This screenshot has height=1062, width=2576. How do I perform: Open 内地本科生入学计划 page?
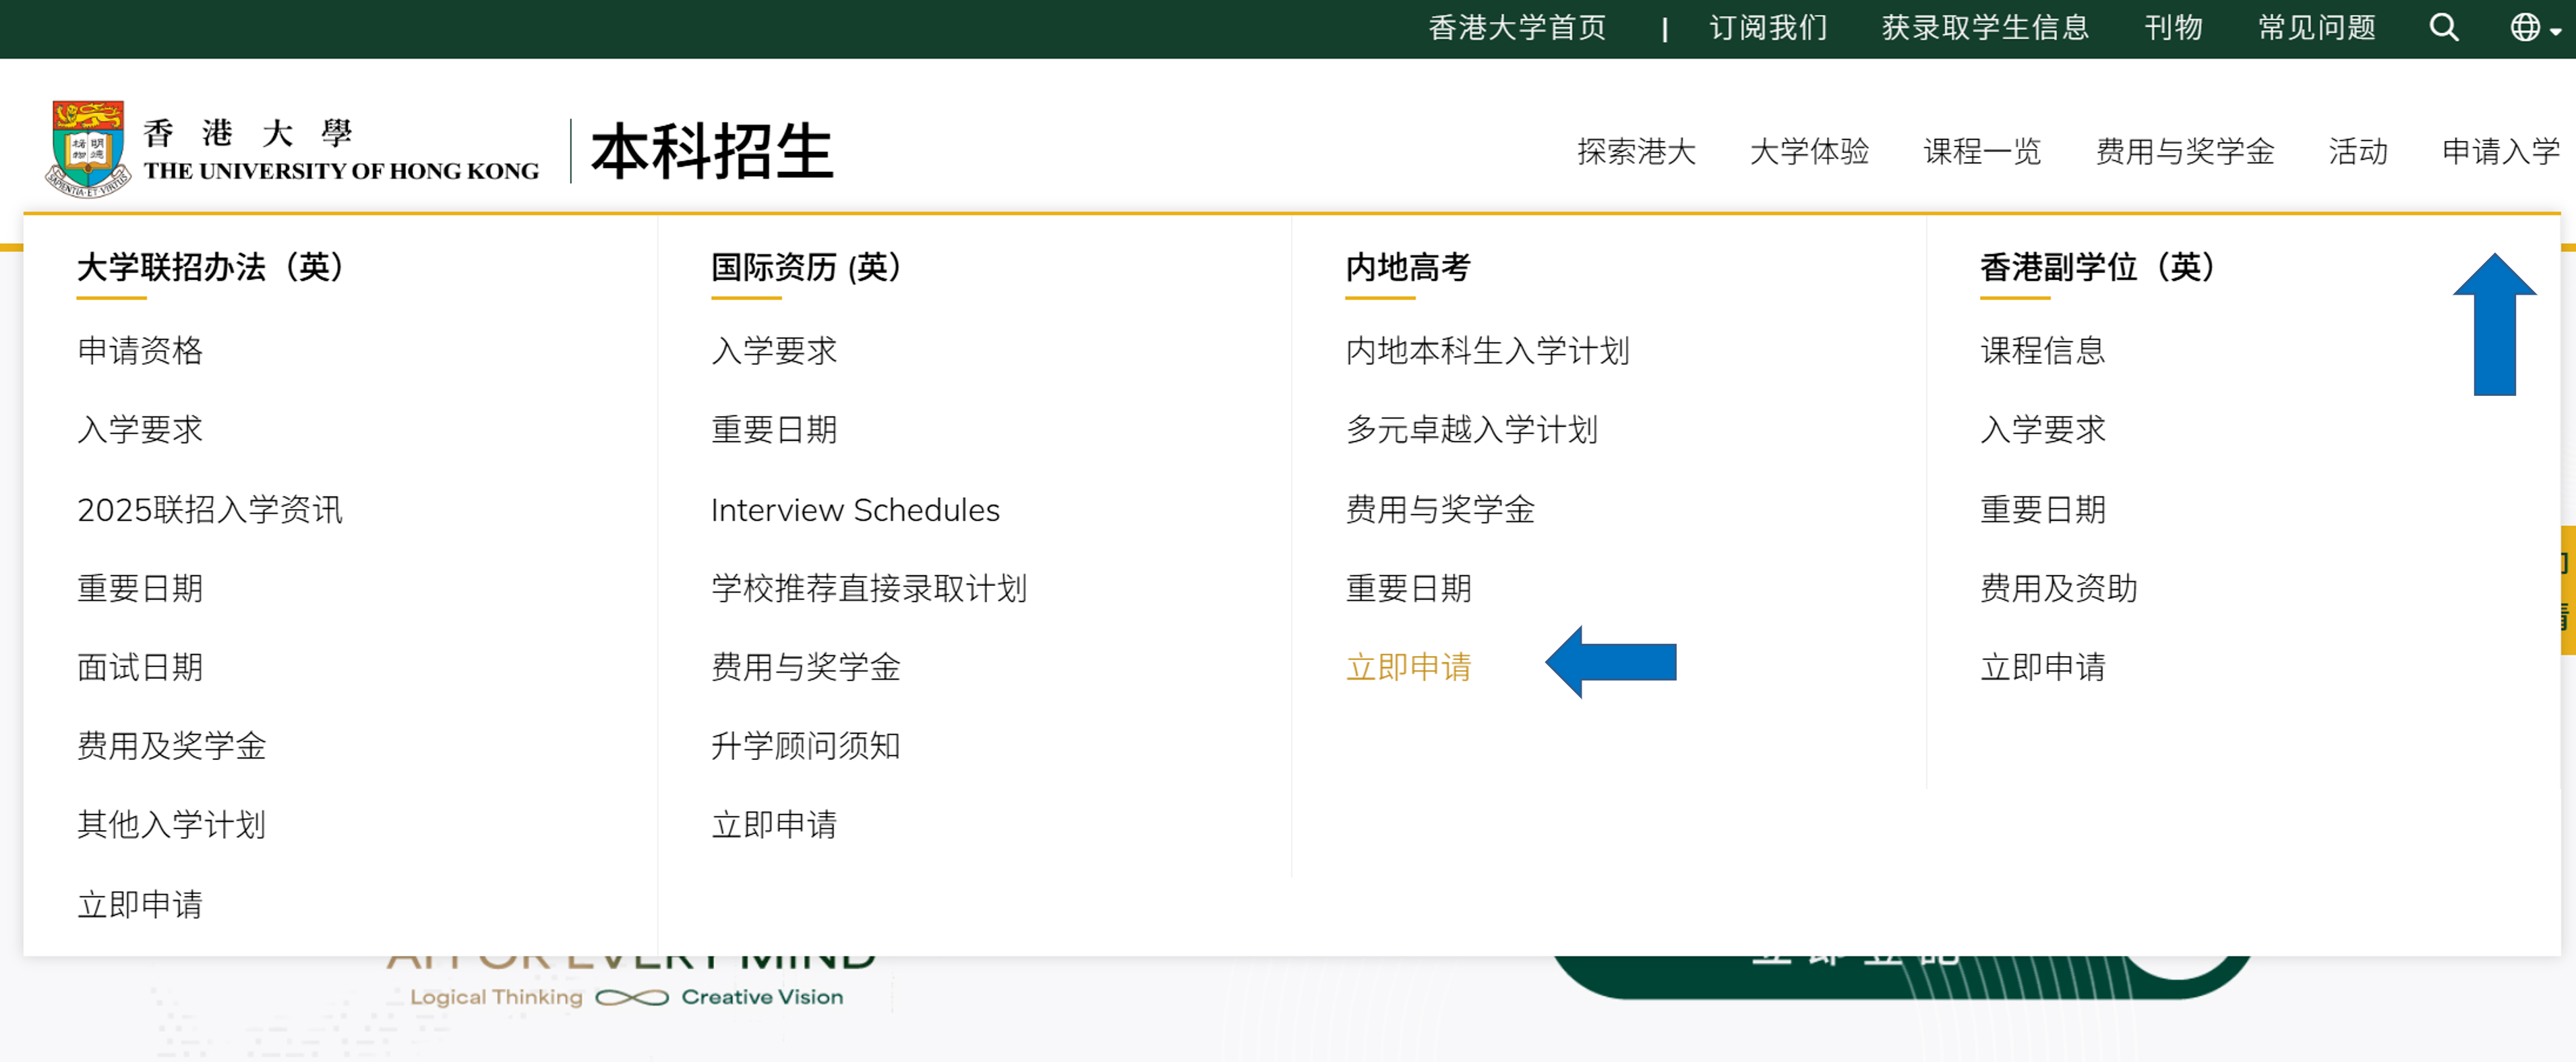pyautogui.click(x=1487, y=351)
